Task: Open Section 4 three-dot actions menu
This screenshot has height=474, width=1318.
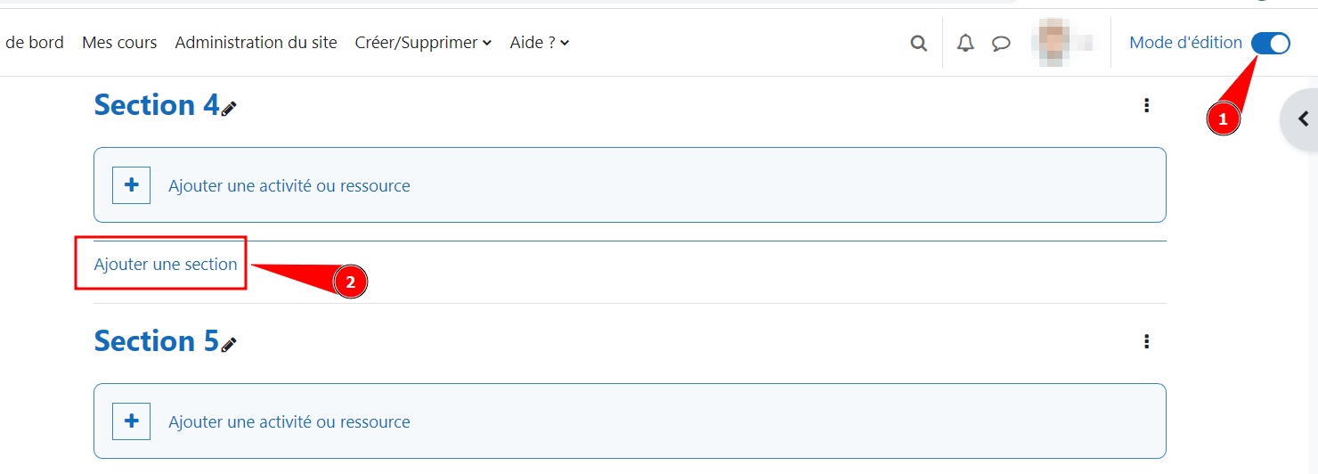Action: 1146,105
